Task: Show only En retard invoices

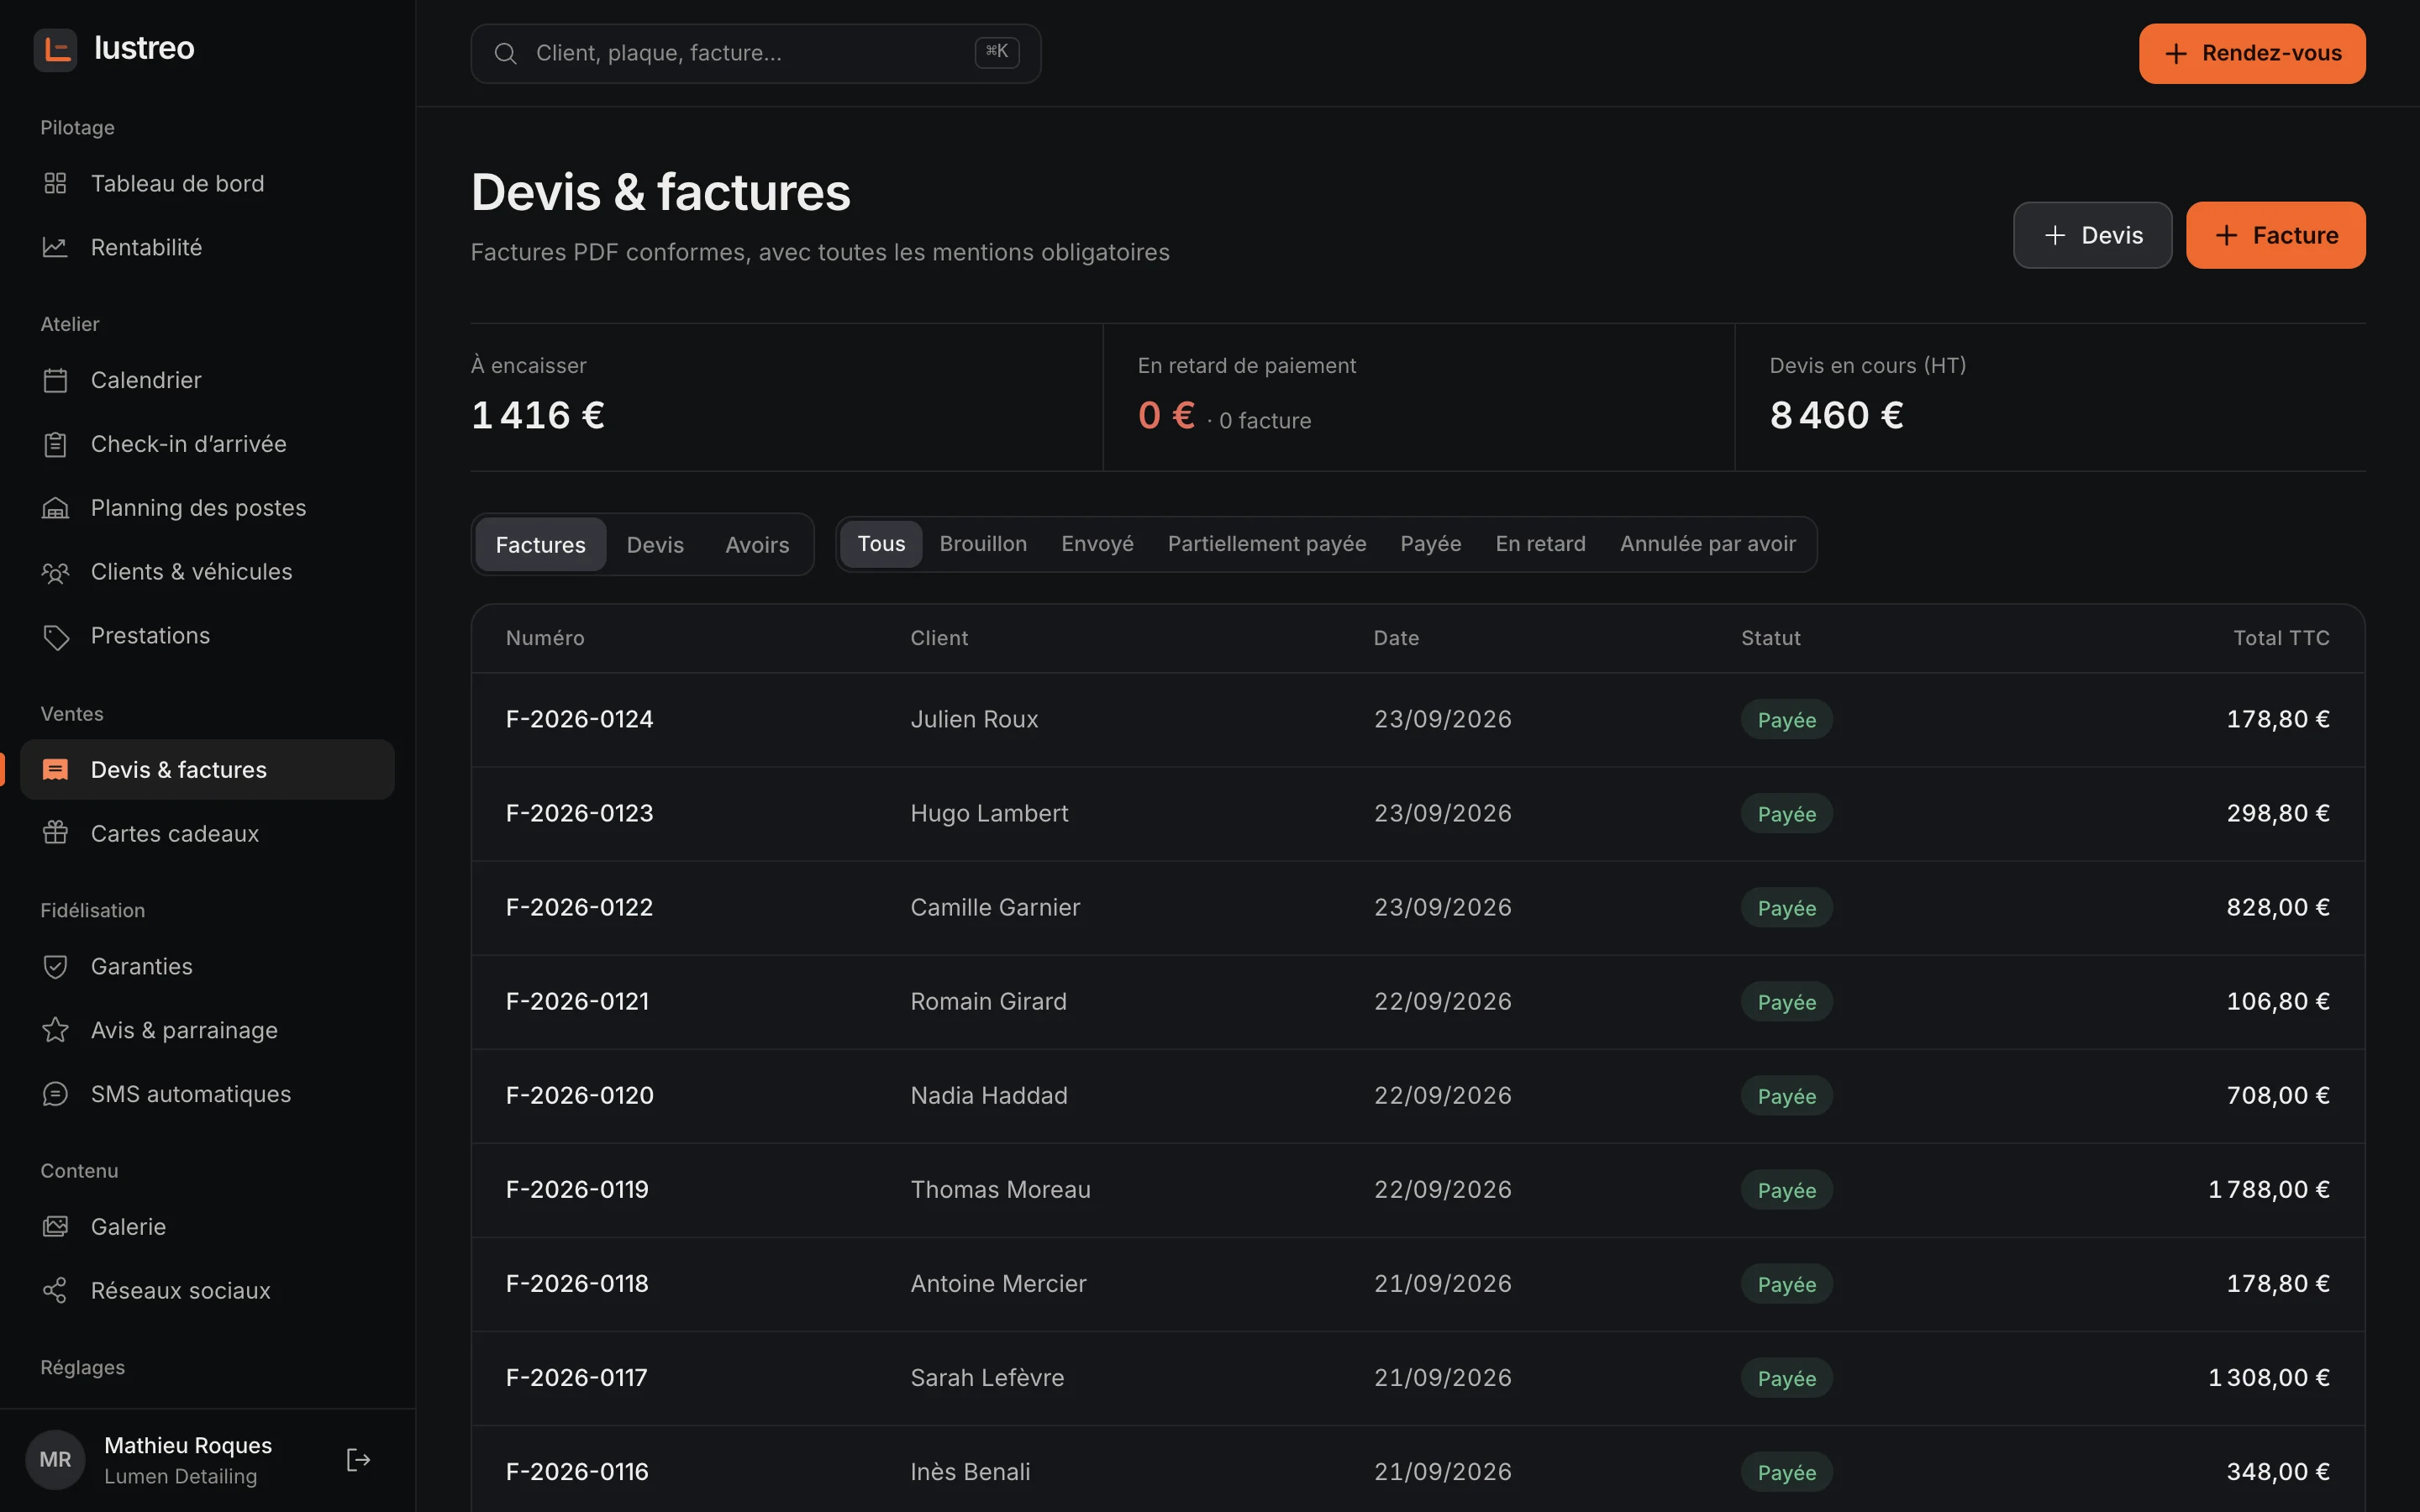Action: (1540, 543)
